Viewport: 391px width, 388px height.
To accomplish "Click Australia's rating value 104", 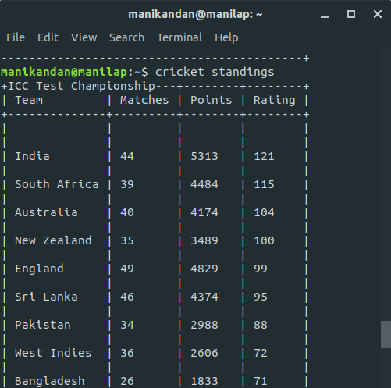I will [x=264, y=212].
